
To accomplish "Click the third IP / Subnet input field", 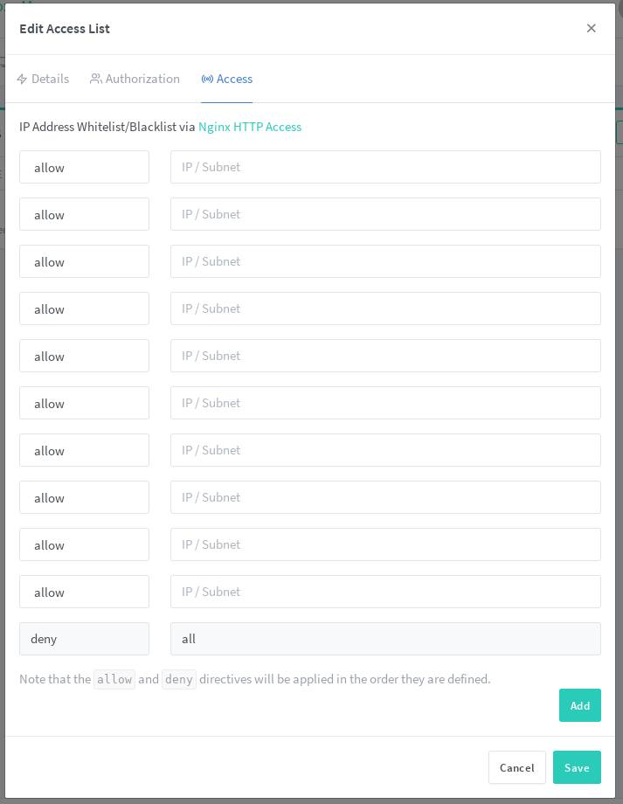I will click(385, 261).
